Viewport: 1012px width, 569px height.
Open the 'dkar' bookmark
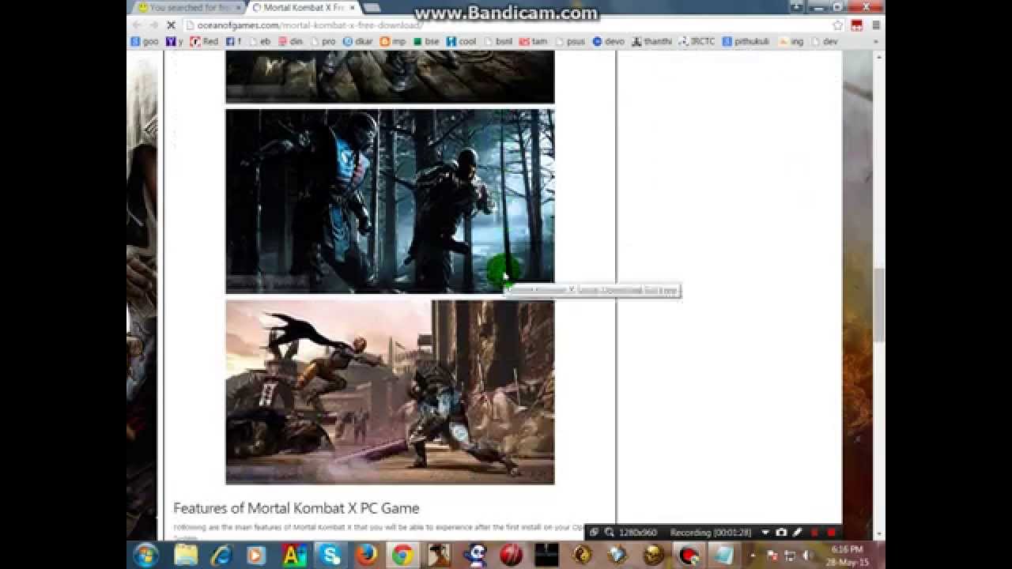coord(358,41)
